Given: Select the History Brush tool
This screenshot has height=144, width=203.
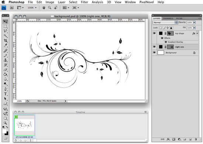Looking at the screenshot, I should point(5,65).
